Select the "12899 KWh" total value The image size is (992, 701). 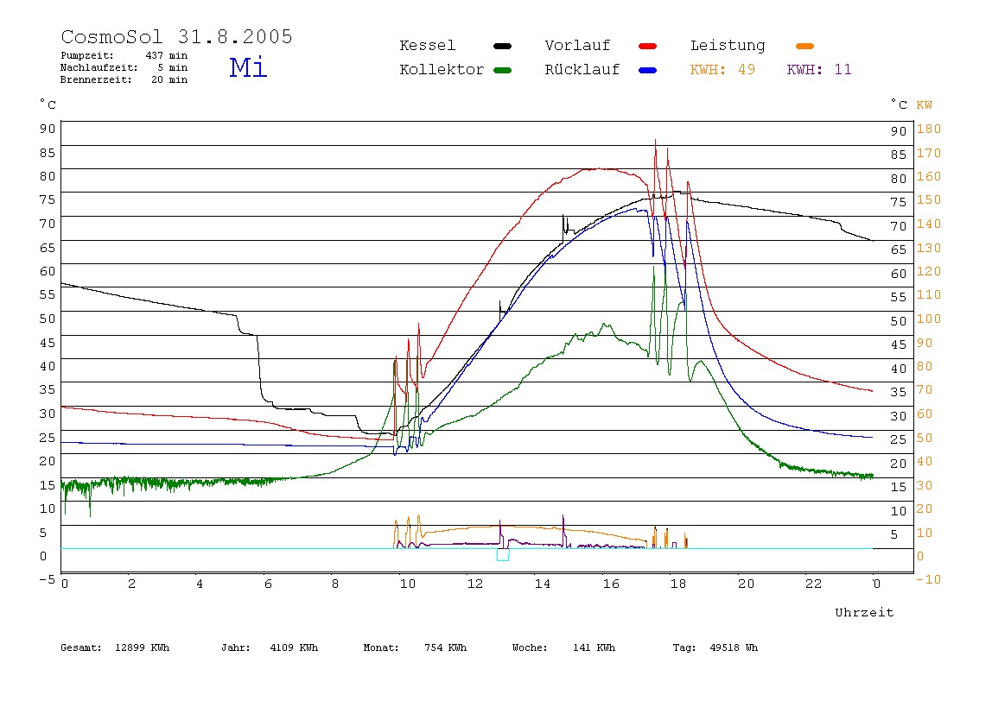coord(142,647)
